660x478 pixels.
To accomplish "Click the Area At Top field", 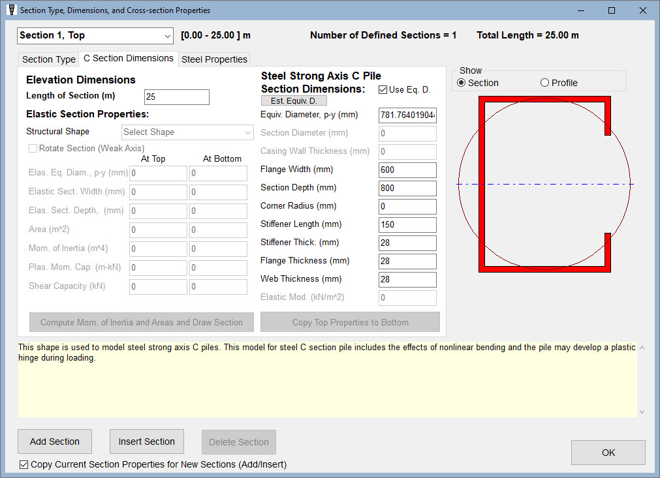I will tap(158, 230).
